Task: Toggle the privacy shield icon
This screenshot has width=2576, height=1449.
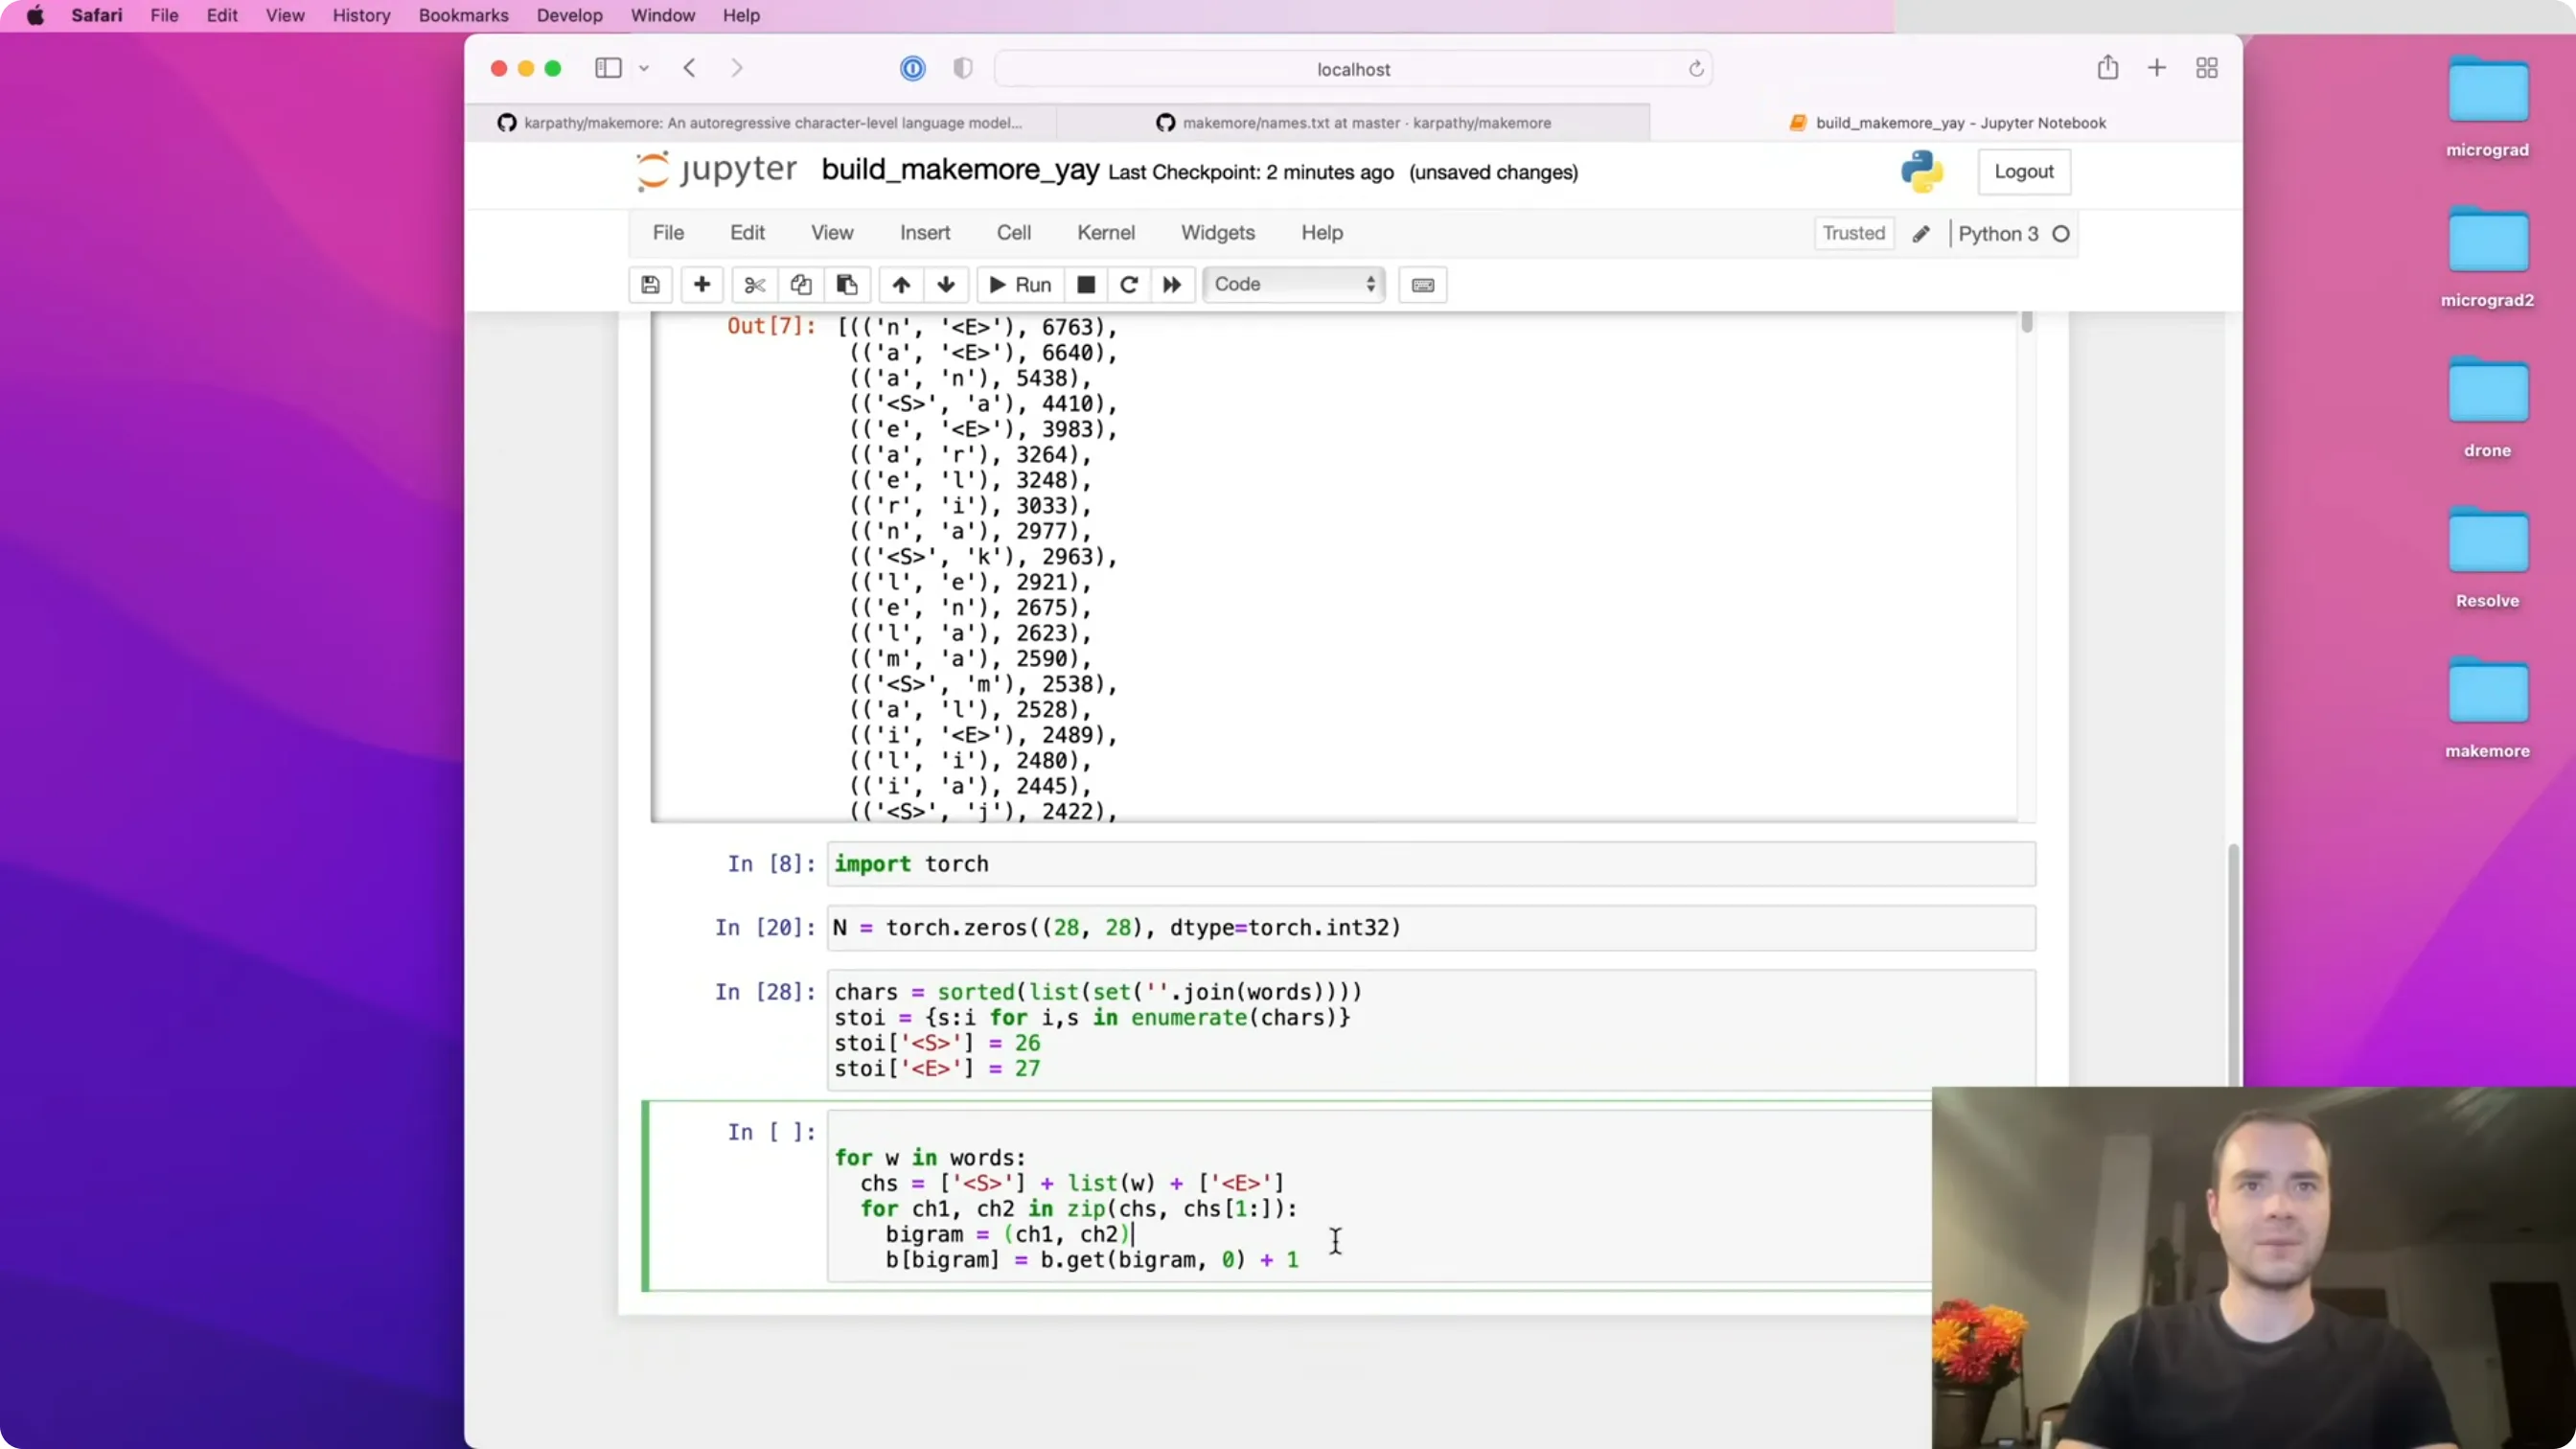Action: coord(963,68)
